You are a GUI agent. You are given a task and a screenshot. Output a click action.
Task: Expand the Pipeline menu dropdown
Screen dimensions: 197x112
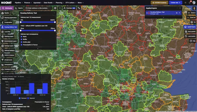pyautogui.click(x=19, y=3)
